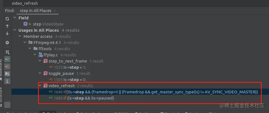Click the video_refresh function icon
The height and width of the screenshot is (113, 269).
46,86
